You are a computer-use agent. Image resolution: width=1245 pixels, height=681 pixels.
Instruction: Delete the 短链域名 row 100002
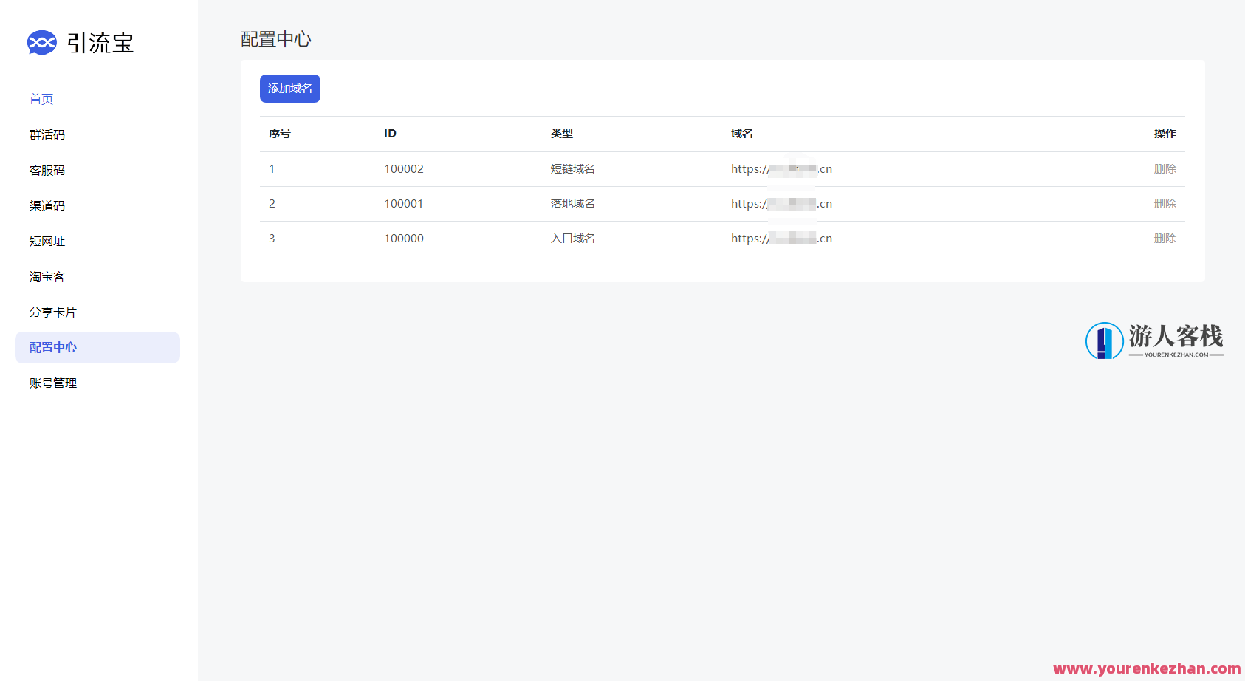pyautogui.click(x=1165, y=169)
